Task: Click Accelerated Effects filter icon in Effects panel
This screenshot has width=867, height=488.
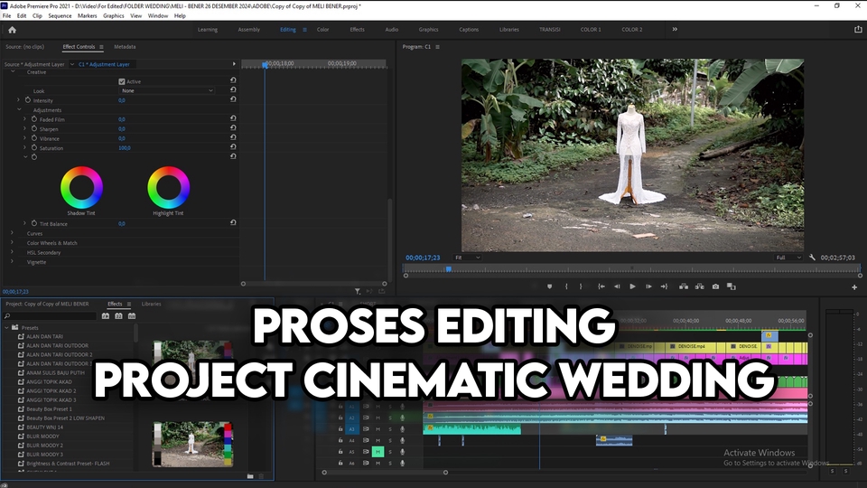Action: click(x=106, y=316)
